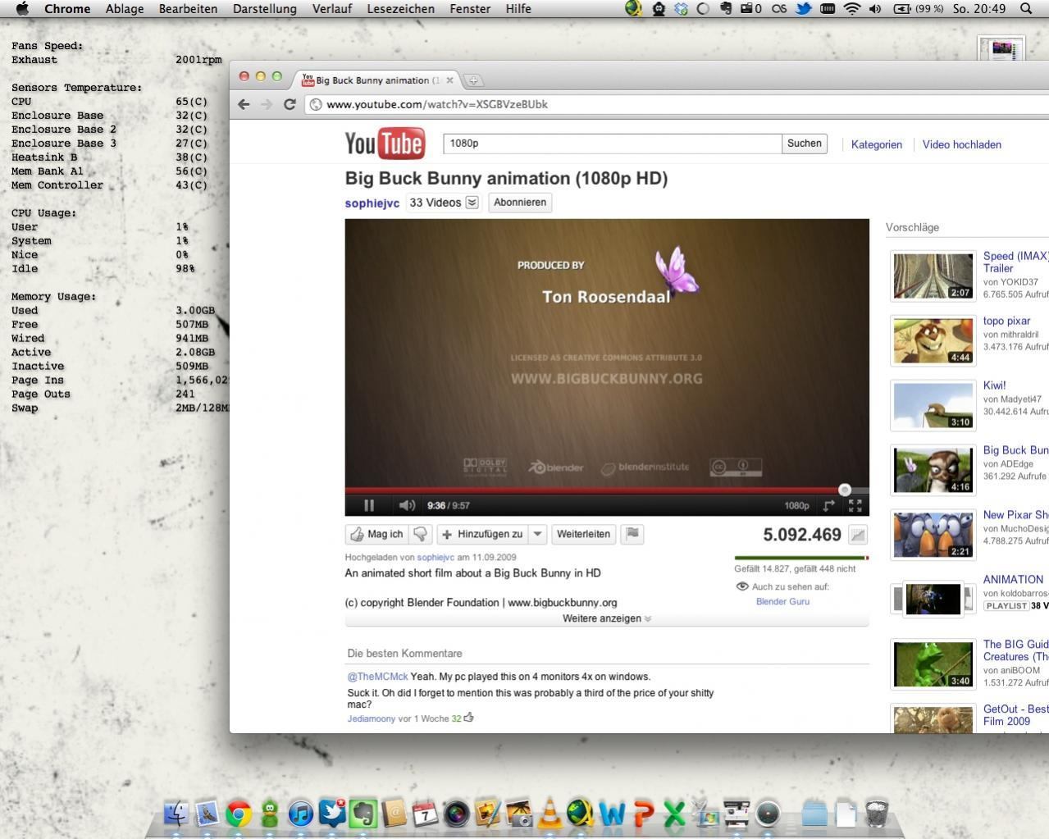Click the YouTube search field containing 1080p
Screen dimensions: 1049x839
[x=612, y=144]
